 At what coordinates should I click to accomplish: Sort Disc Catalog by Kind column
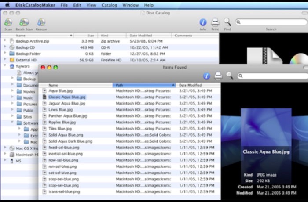[x=112, y=36]
